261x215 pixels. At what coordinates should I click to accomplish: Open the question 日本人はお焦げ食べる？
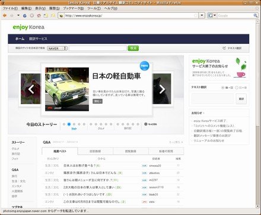(79, 166)
